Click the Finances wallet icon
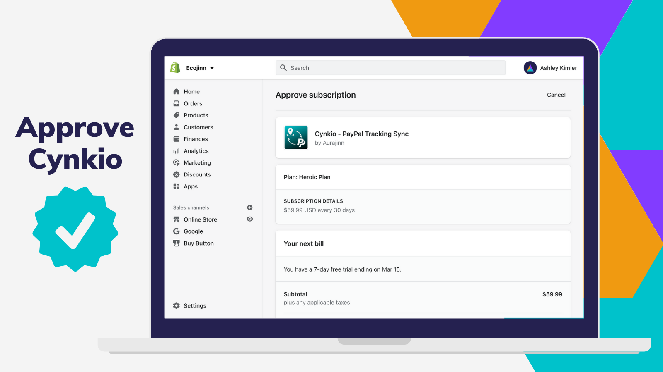Viewport: 663px width, 372px height. click(177, 139)
